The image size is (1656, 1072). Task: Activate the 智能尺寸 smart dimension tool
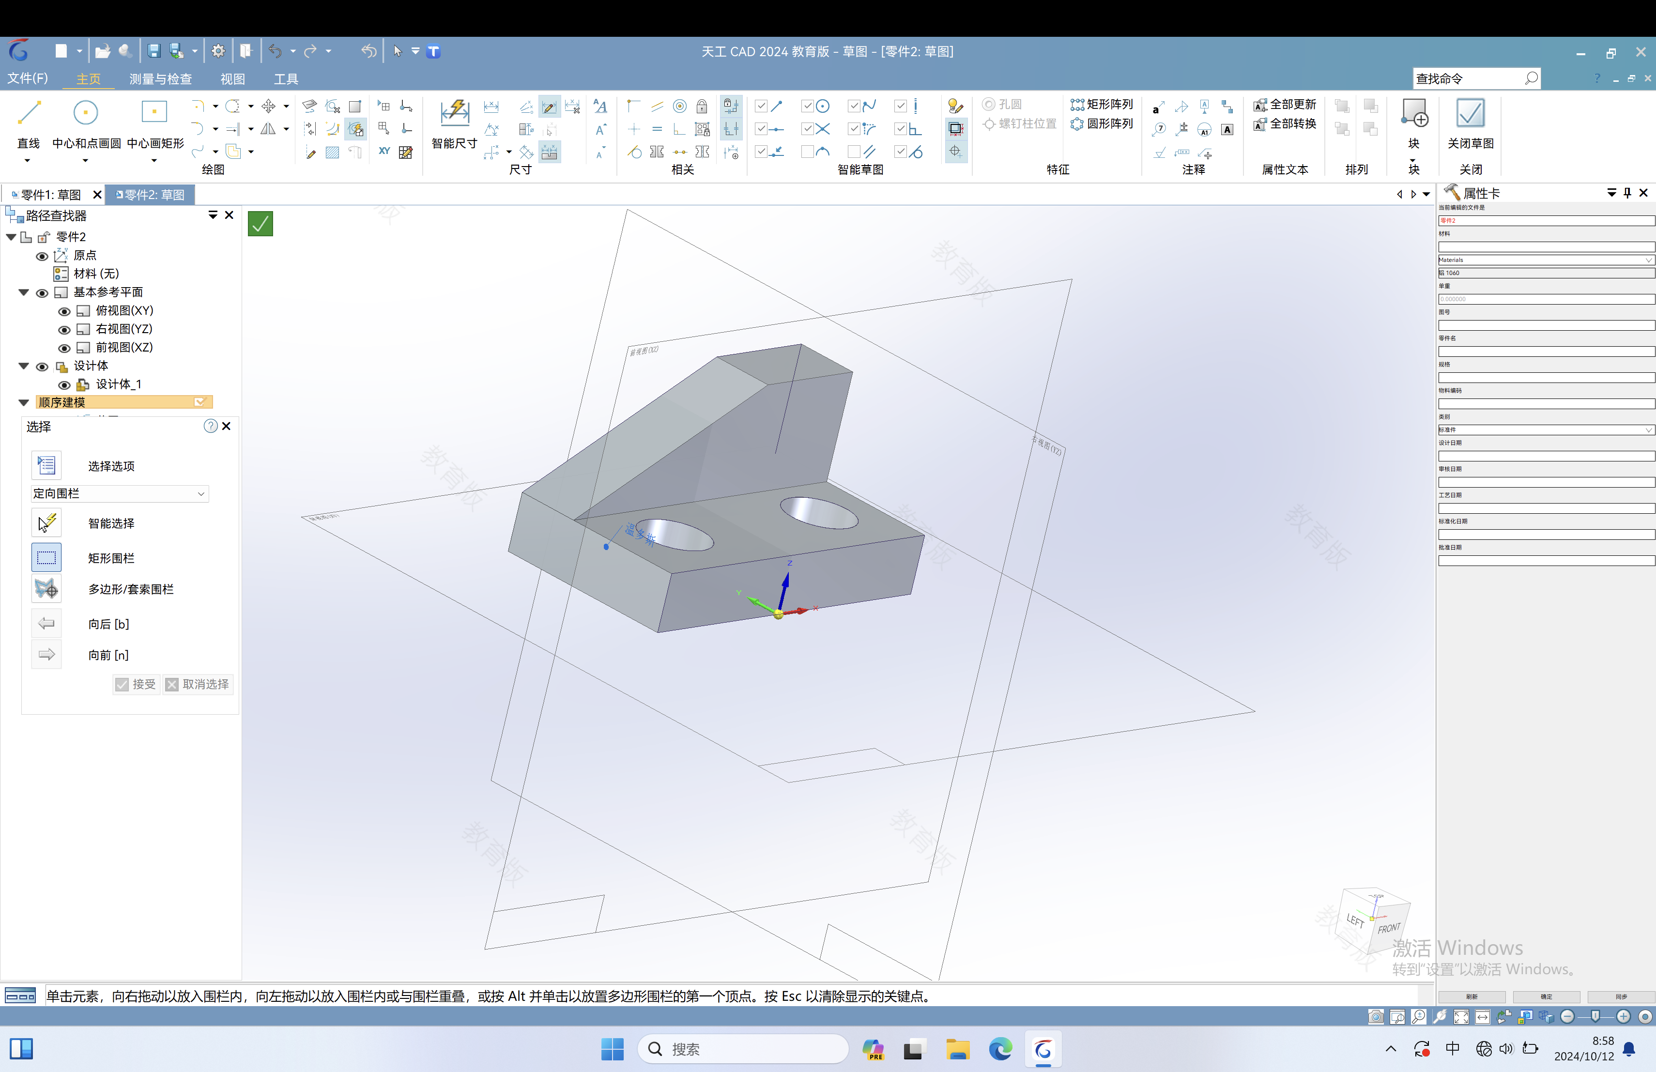click(454, 113)
